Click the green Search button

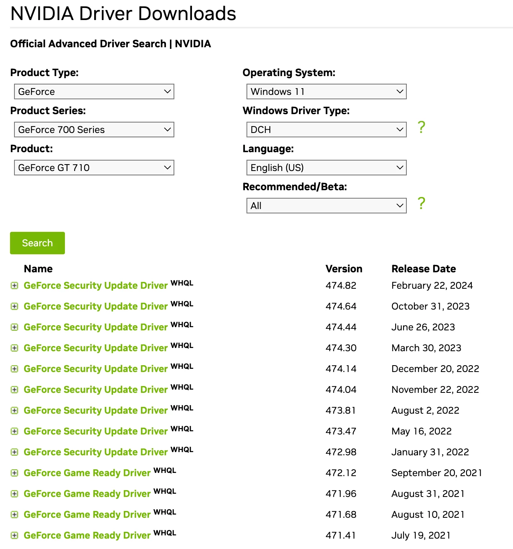(37, 243)
